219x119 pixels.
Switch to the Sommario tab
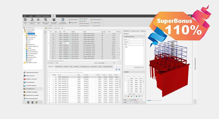66,67
